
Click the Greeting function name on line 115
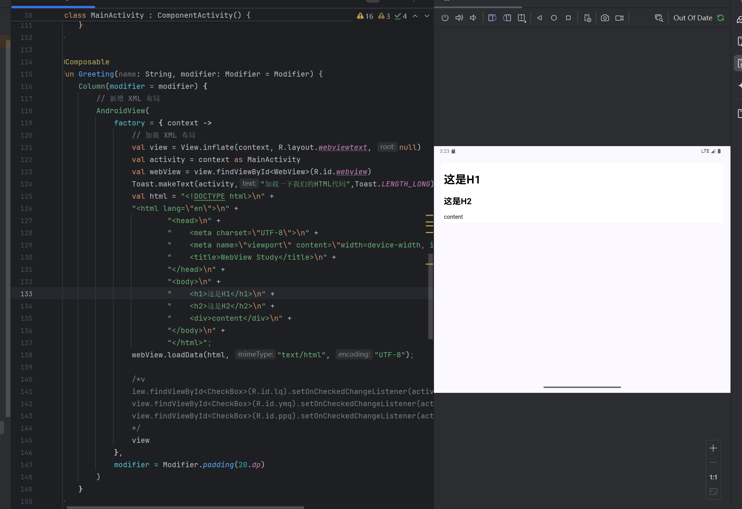click(x=96, y=74)
